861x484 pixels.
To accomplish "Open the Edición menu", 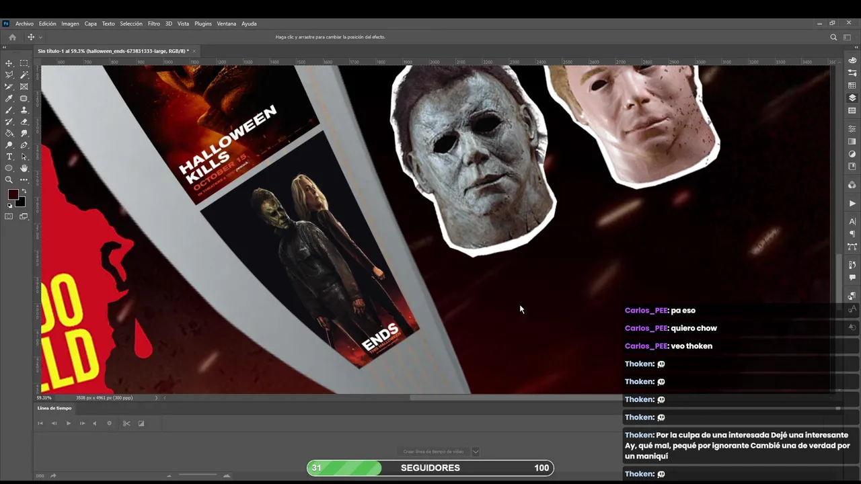I will click(48, 24).
